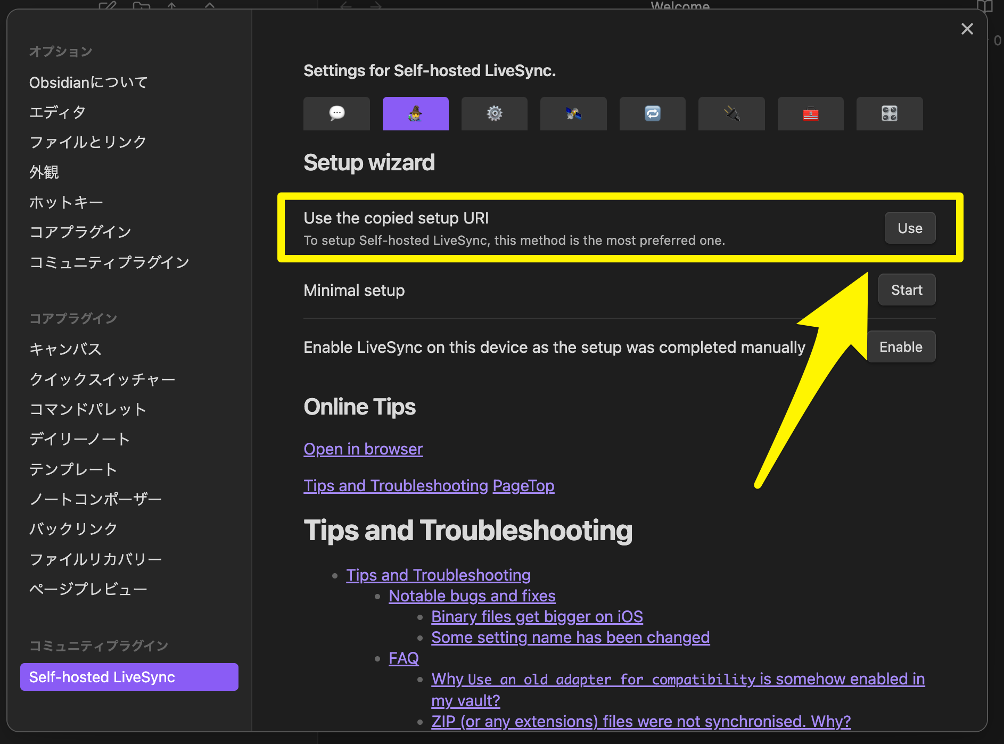Open the red toolbox maintenance tab
Screen dimensions: 1004x744
(810, 113)
